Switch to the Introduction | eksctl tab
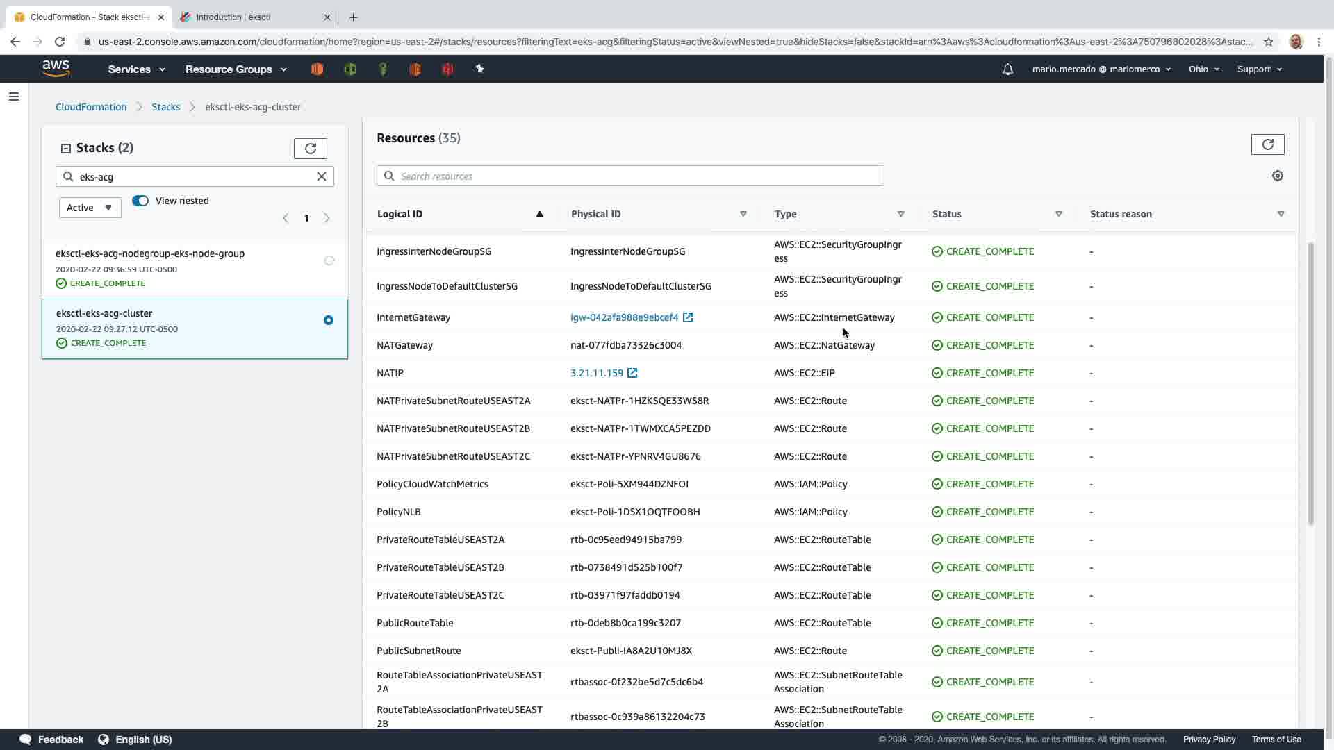1334x750 pixels. click(x=233, y=17)
